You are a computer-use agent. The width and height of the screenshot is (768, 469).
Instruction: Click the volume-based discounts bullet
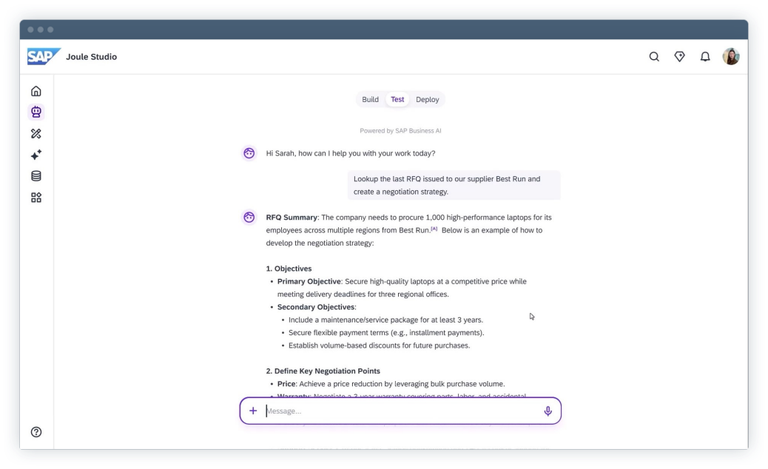(379, 345)
